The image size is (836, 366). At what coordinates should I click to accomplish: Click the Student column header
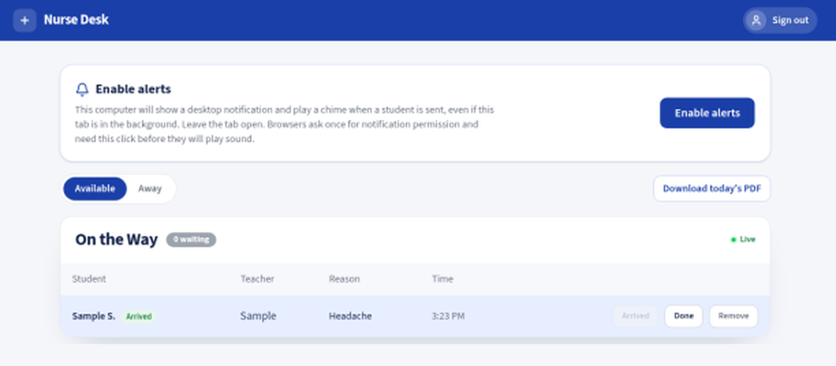click(x=89, y=279)
